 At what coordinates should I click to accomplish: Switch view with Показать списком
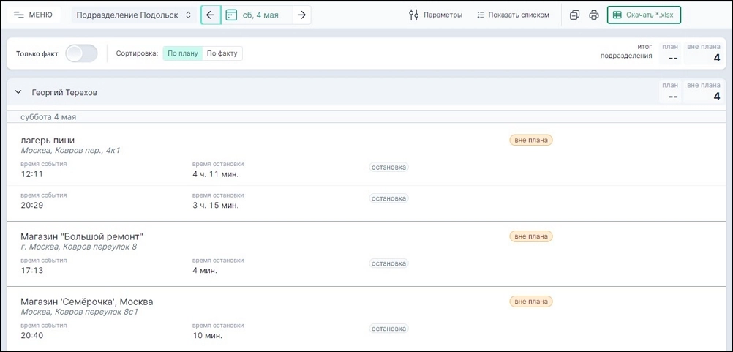coord(512,15)
